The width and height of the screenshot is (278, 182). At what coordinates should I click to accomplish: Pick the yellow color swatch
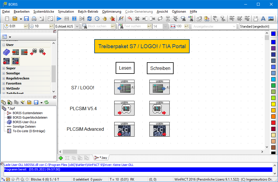pyautogui.click(x=273, y=104)
